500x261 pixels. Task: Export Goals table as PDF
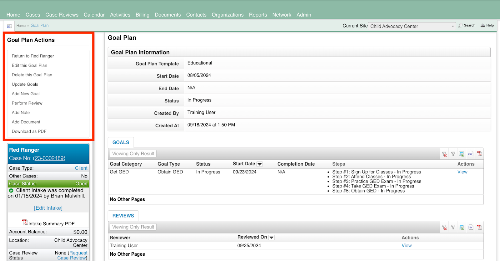pos(479,154)
